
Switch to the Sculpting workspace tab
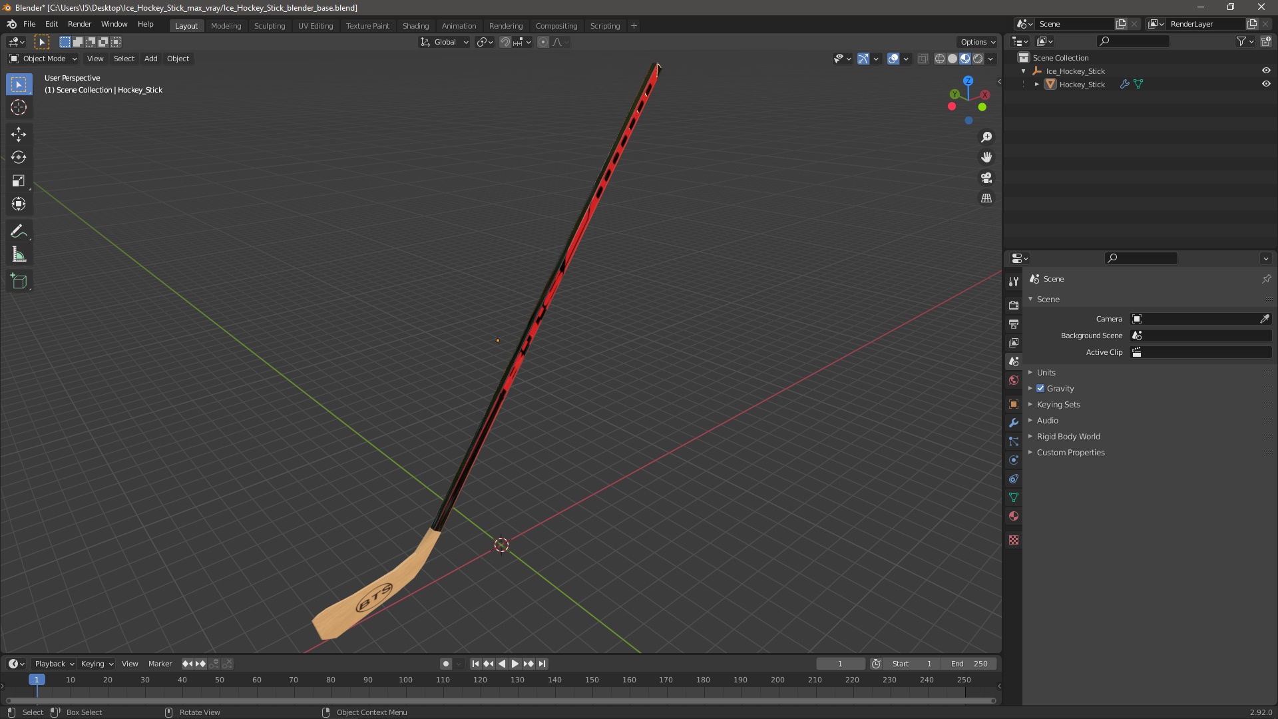click(269, 26)
